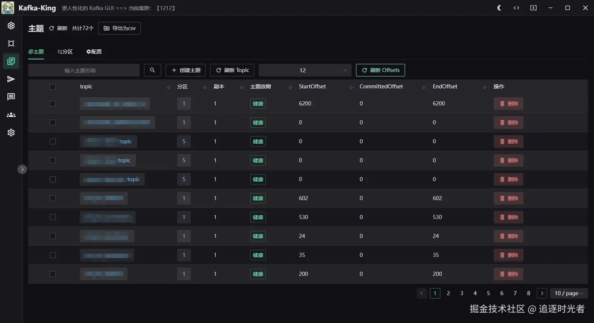Image resolution: width=594 pixels, height=323 pixels.
Task: Focus the 输入主题名称 search field
Action: pyautogui.click(x=84, y=70)
